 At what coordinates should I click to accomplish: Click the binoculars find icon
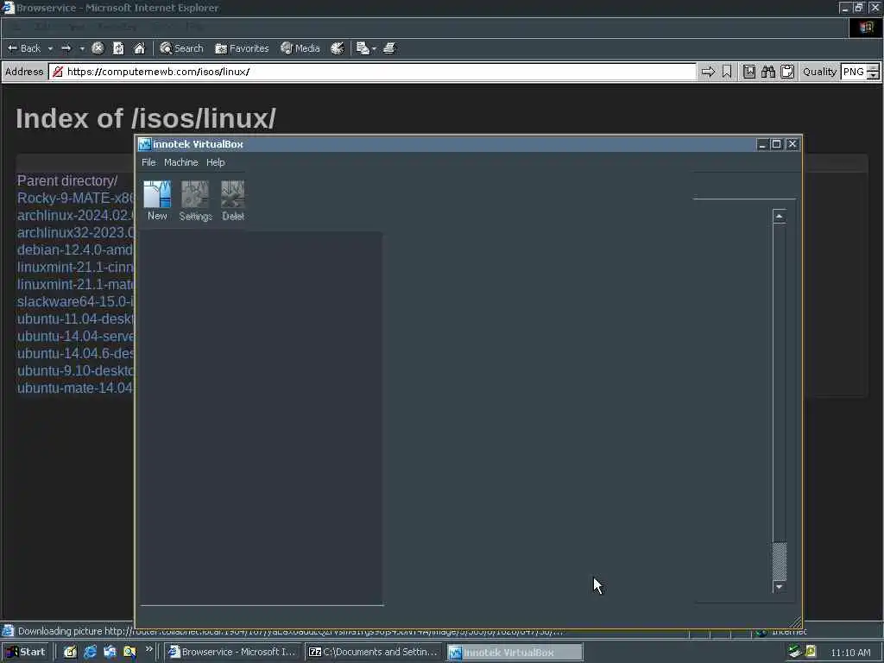(767, 72)
